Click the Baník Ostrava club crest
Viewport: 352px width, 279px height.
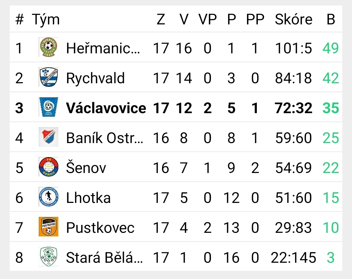[49, 137]
